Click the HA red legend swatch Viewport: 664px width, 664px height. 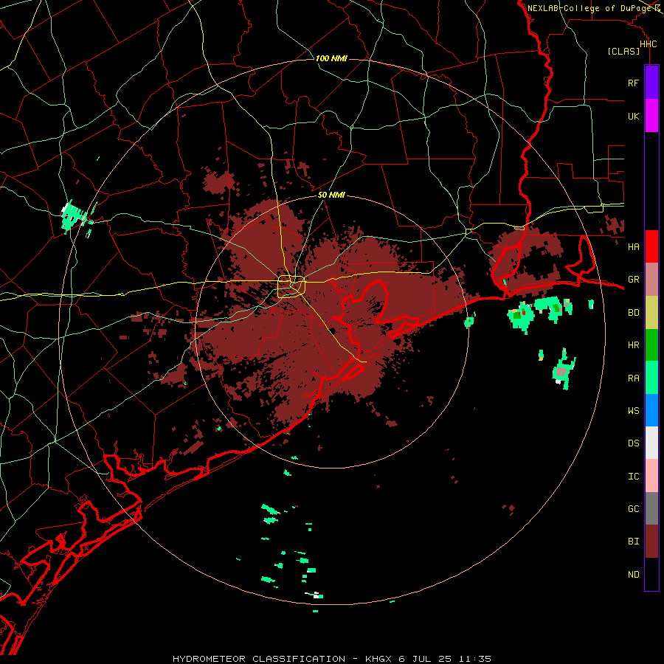pyautogui.click(x=651, y=246)
